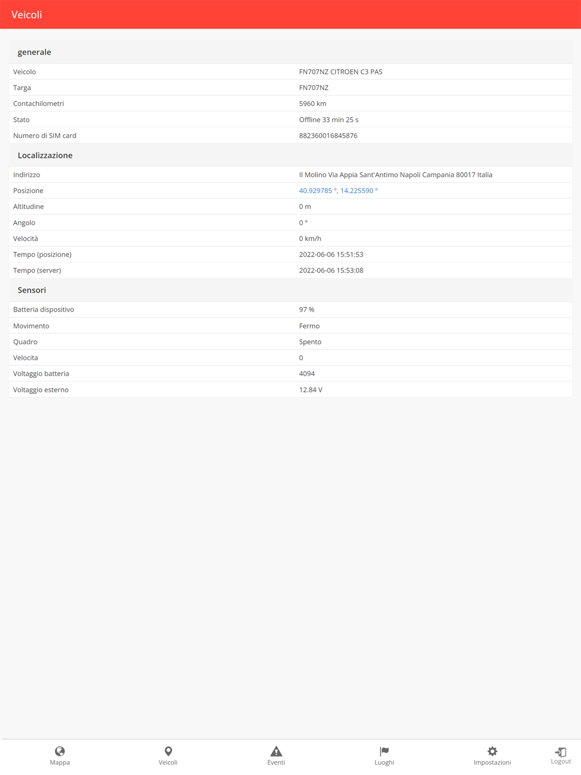Image resolution: width=581 pixels, height=775 pixels.
Task: Select the Movimento value Fermo
Action: [309, 326]
